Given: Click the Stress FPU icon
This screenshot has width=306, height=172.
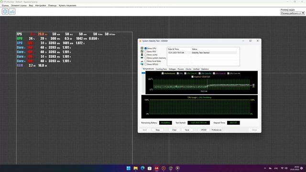Looking at the screenshot, I should pyautogui.click(x=142, y=52).
